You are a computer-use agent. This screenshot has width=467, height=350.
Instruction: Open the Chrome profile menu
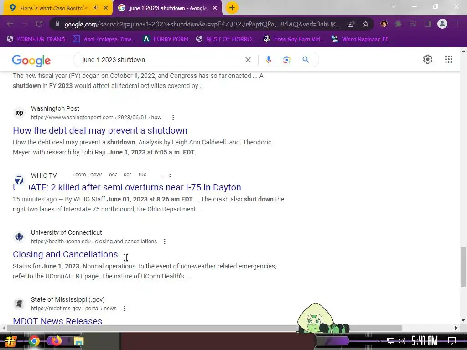442,24
